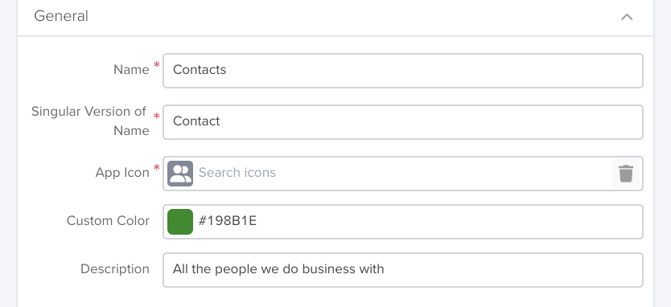The width and height of the screenshot is (671, 307).
Task: Remove app icon with trash button
Action: (x=626, y=174)
